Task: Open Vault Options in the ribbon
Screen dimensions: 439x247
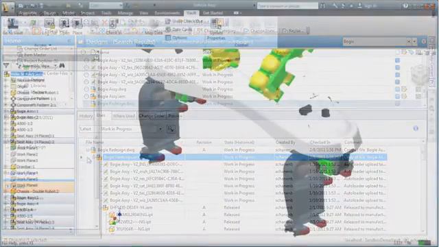Action: coord(176,38)
